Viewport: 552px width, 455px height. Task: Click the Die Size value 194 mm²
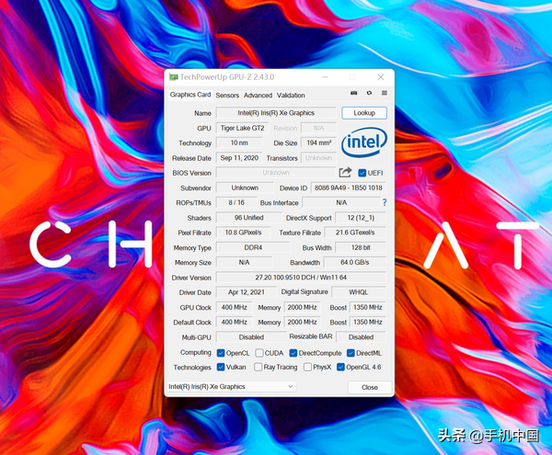pyautogui.click(x=318, y=142)
